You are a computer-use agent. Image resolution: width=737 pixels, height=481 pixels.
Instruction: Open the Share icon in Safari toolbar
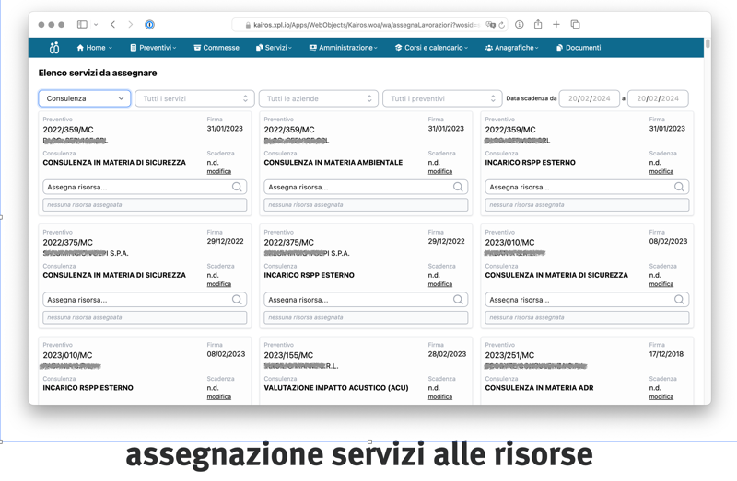click(538, 24)
